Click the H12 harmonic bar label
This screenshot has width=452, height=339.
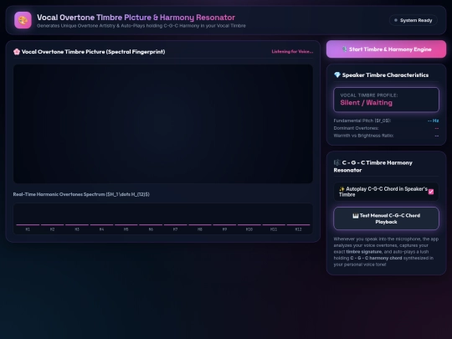point(298,229)
